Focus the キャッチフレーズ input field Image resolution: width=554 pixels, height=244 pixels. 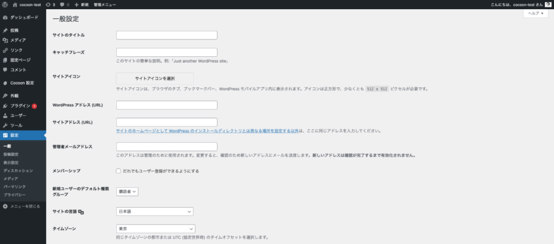pos(167,52)
